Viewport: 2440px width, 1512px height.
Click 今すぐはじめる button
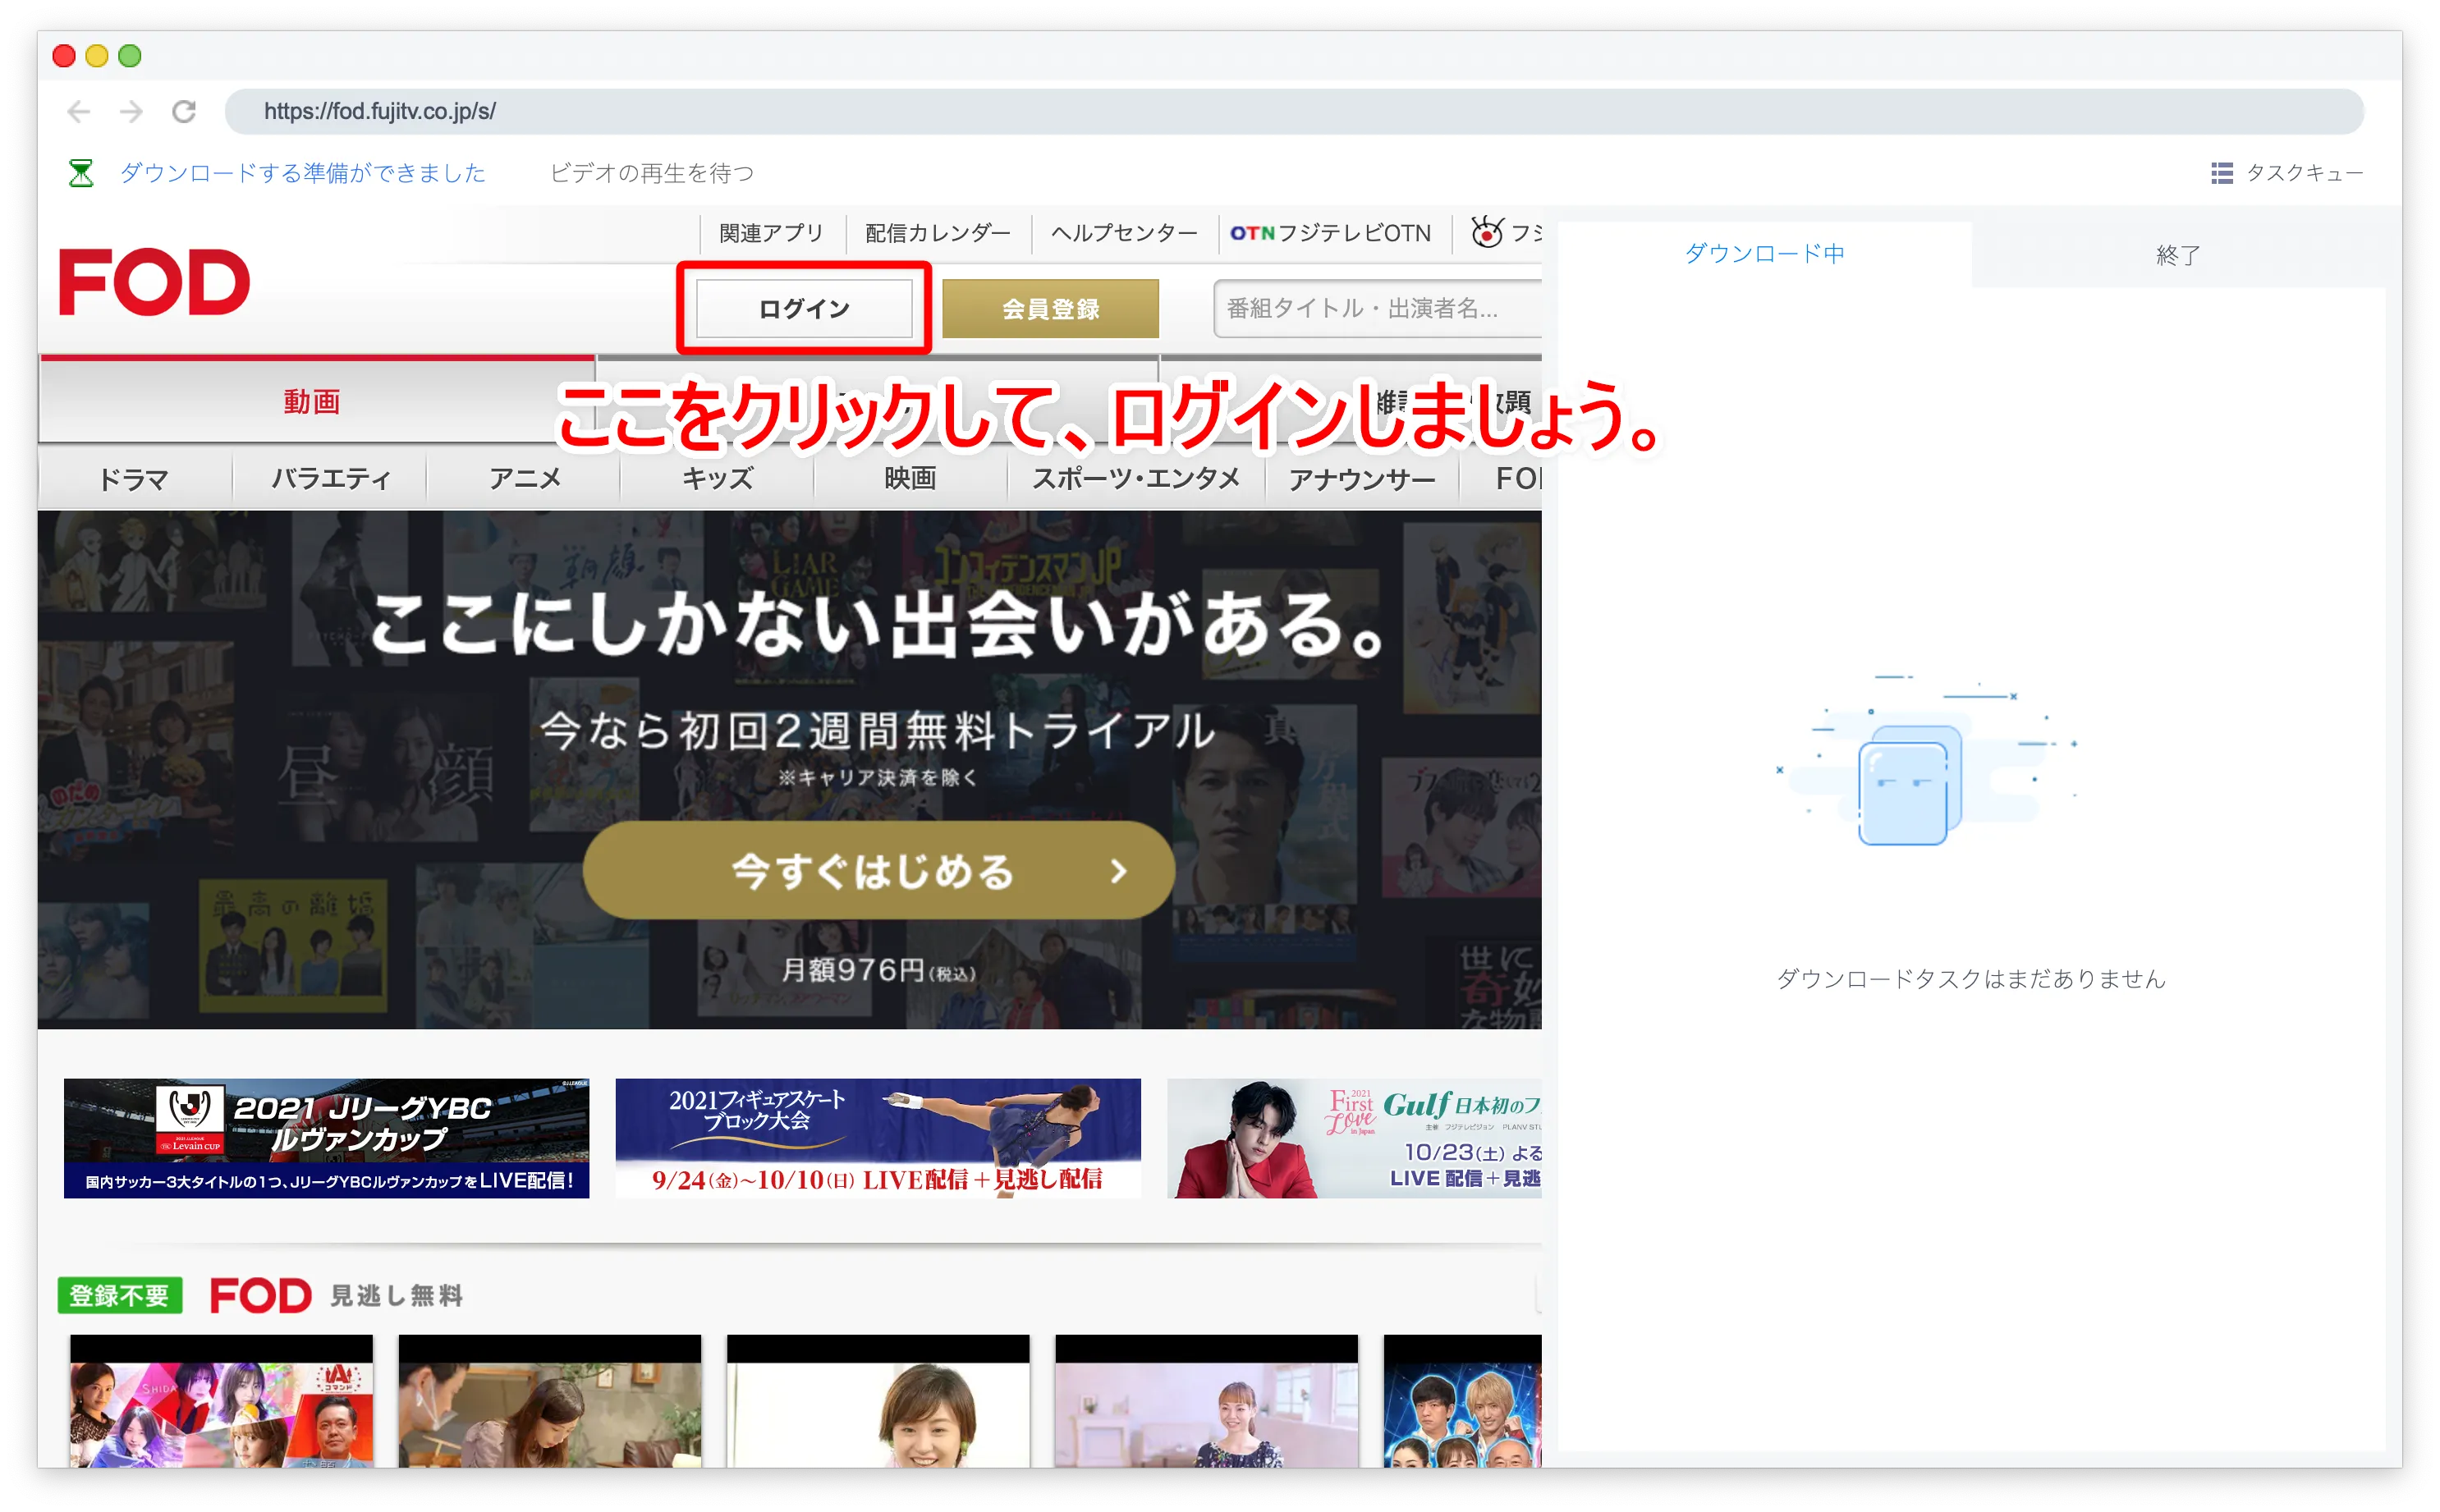[x=878, y=871]
